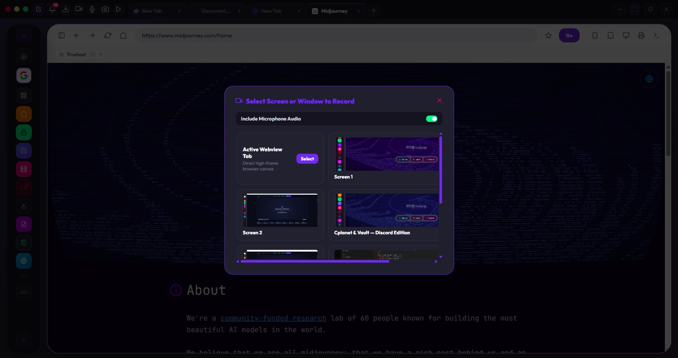Reload the current page
This screenshot has width=678, height=358.
coord(108,36)
